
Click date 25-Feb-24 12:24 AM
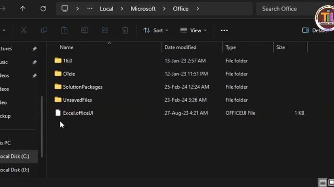[x=187, y=87]
